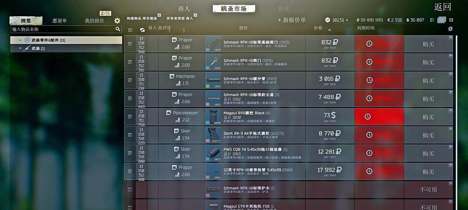Switch to the grid view icon

(x=451, y=20)
